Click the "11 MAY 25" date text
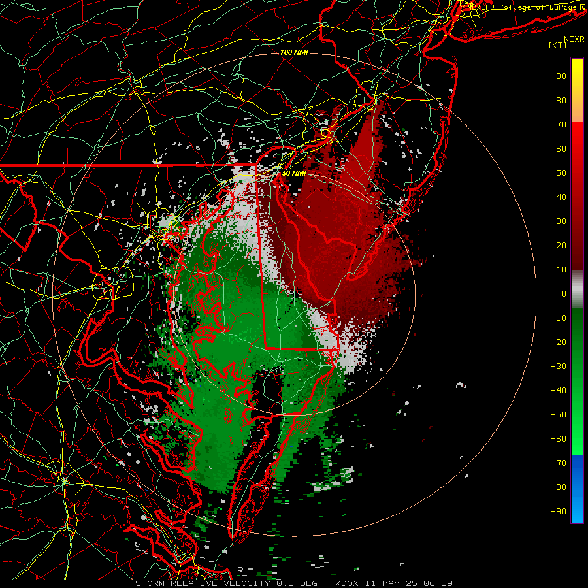 click(x=391, y=583)
